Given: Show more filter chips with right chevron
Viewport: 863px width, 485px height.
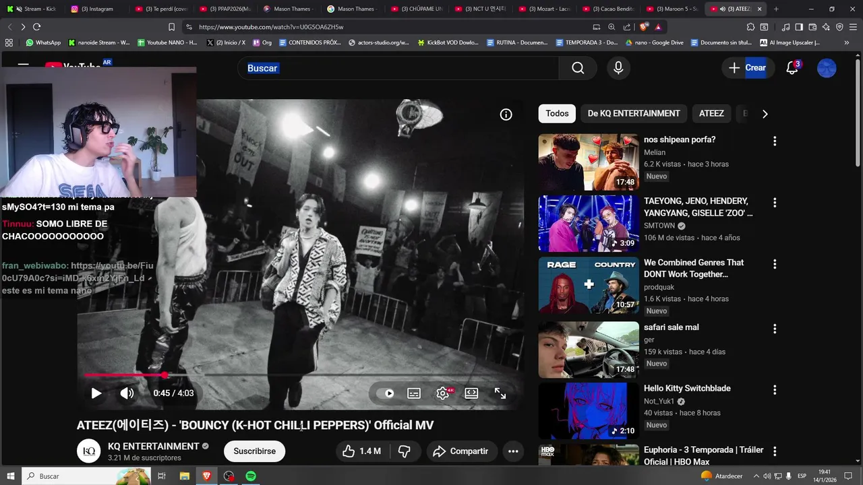Looking at the screenshot, I should pyautogui.click(x=765, y=114).
